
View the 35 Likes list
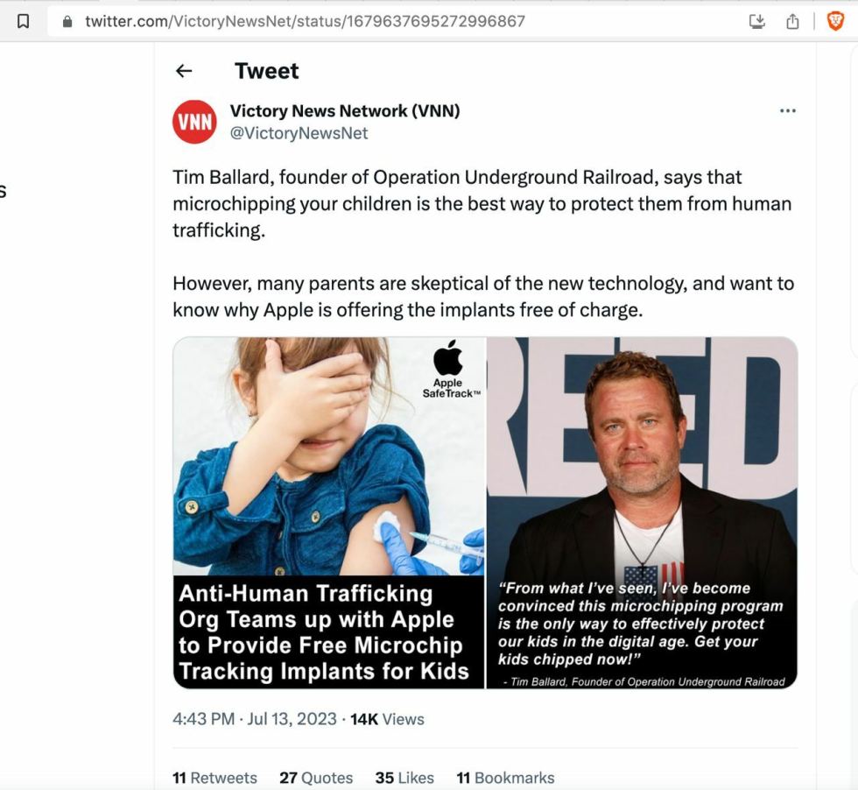[404, 778]
